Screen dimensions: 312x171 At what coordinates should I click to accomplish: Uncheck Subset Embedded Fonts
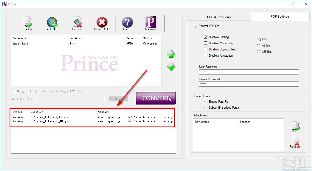206,108
